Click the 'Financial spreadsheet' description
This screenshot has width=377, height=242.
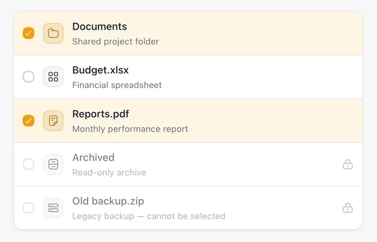pos(117,85)
